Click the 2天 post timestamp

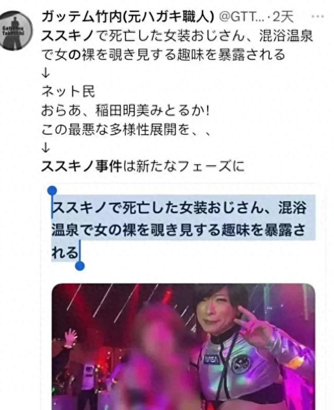point(283,17)
